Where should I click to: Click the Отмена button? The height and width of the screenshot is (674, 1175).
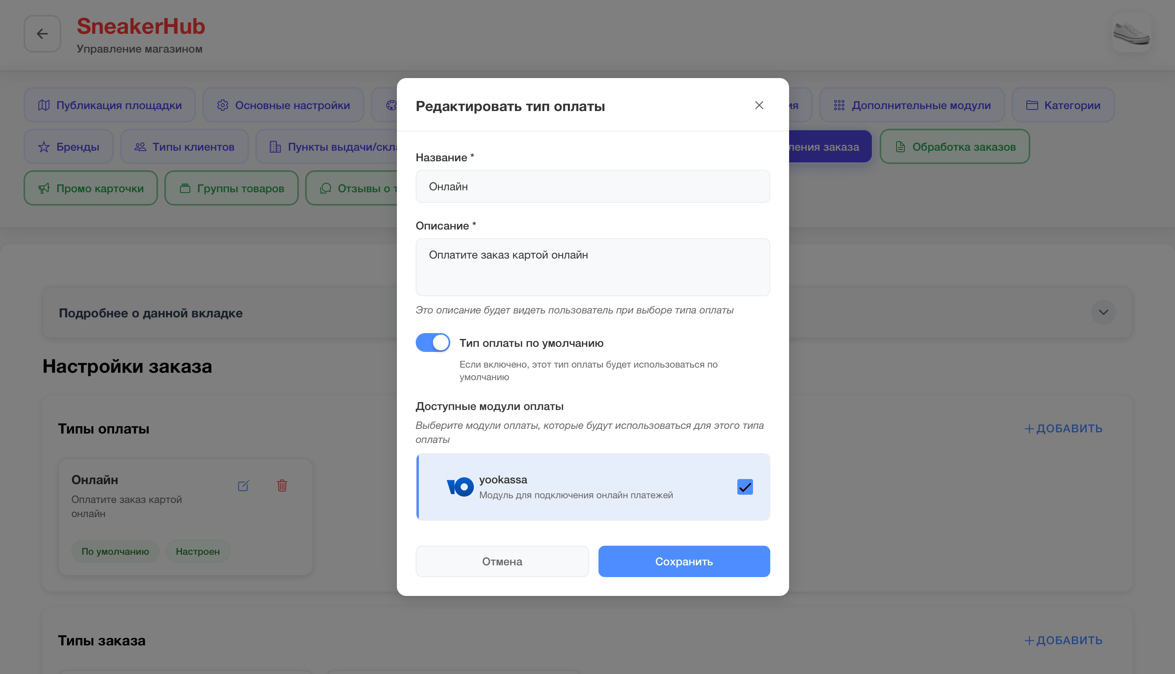(502, 561)
